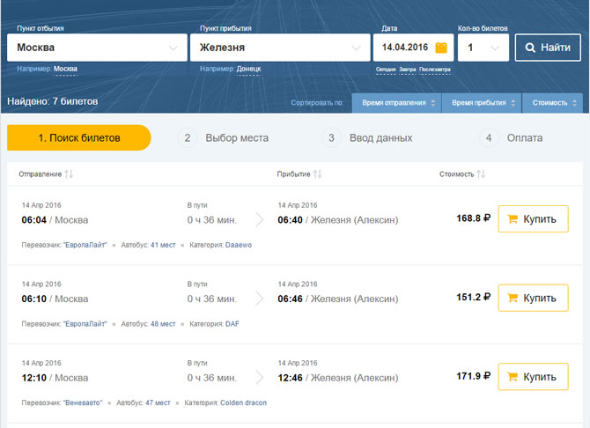Sort results by Время отправления
This screenshot has width=590, height=428.
(x=396, y=103)
